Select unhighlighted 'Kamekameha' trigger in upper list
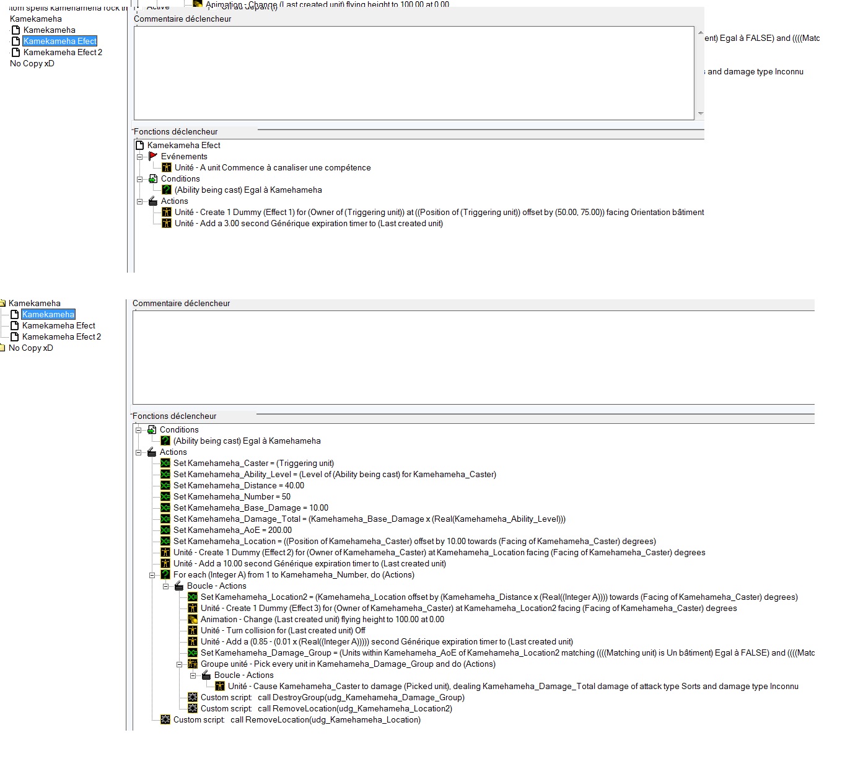 (x=50, y=30)
